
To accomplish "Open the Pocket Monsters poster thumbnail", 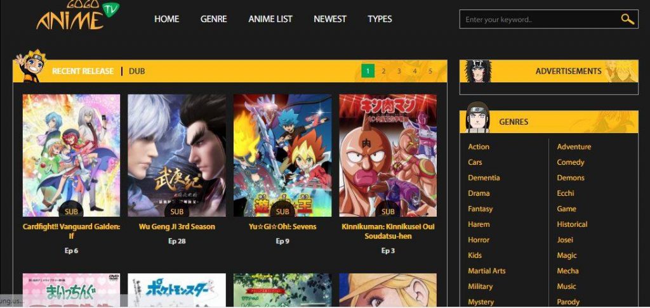I will click(x=176, y=290).
